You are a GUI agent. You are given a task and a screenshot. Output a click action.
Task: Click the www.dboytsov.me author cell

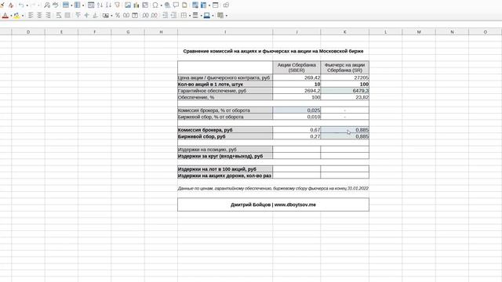coord(273,204)
